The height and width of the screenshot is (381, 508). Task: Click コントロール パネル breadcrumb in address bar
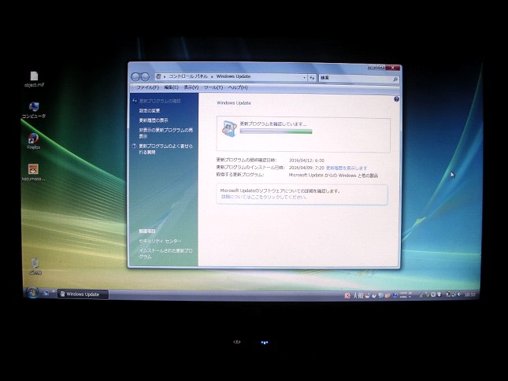point(188,76)
